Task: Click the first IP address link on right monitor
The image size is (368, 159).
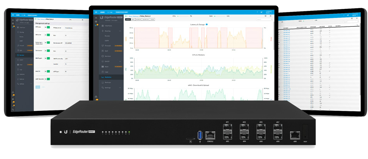Action: pos(287,31)
